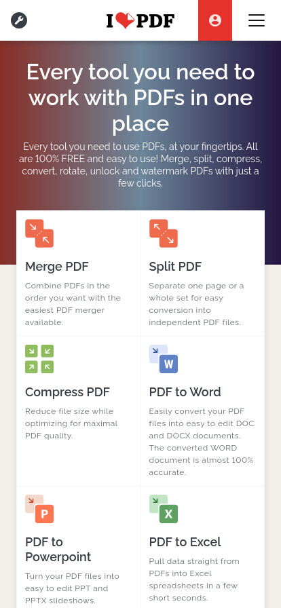
Task: Open the hamburger menu
Action: click(x=257, y=20)
